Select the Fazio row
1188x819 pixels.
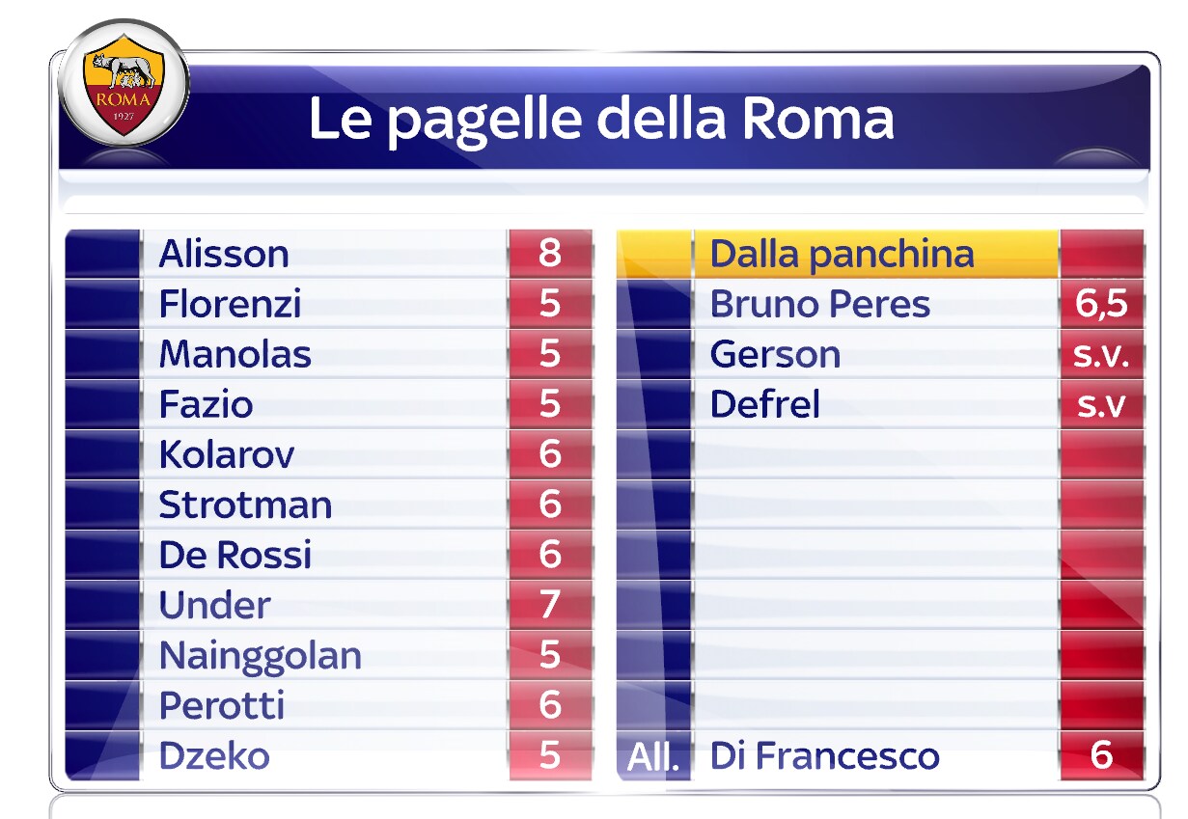tap(328, 404)
